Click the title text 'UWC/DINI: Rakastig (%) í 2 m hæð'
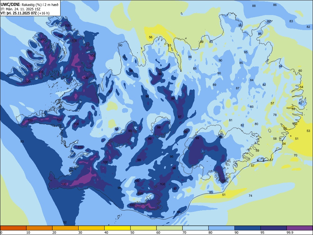 pyautogui.click(x=29, y=5)
